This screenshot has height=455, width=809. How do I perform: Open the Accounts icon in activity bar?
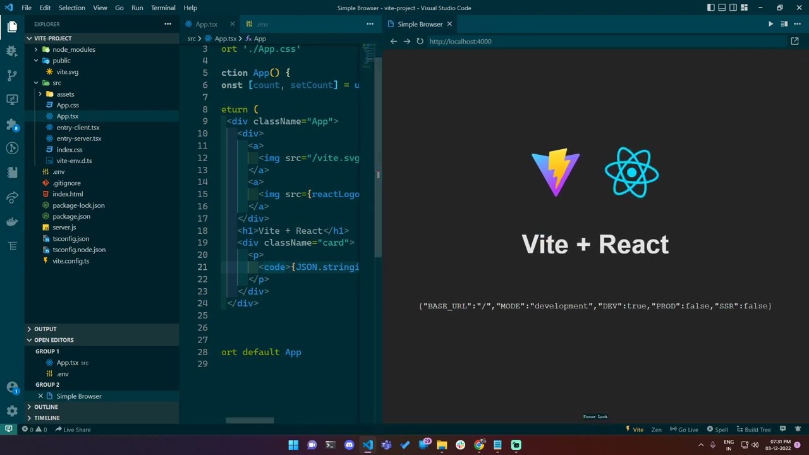click(12, 387)
